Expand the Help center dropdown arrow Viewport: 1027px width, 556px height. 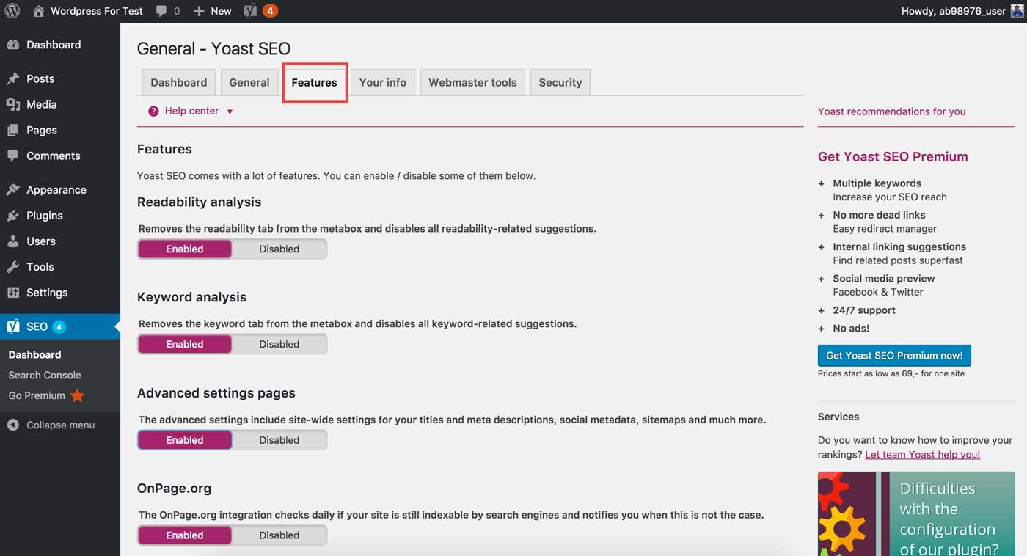(230, 111)
